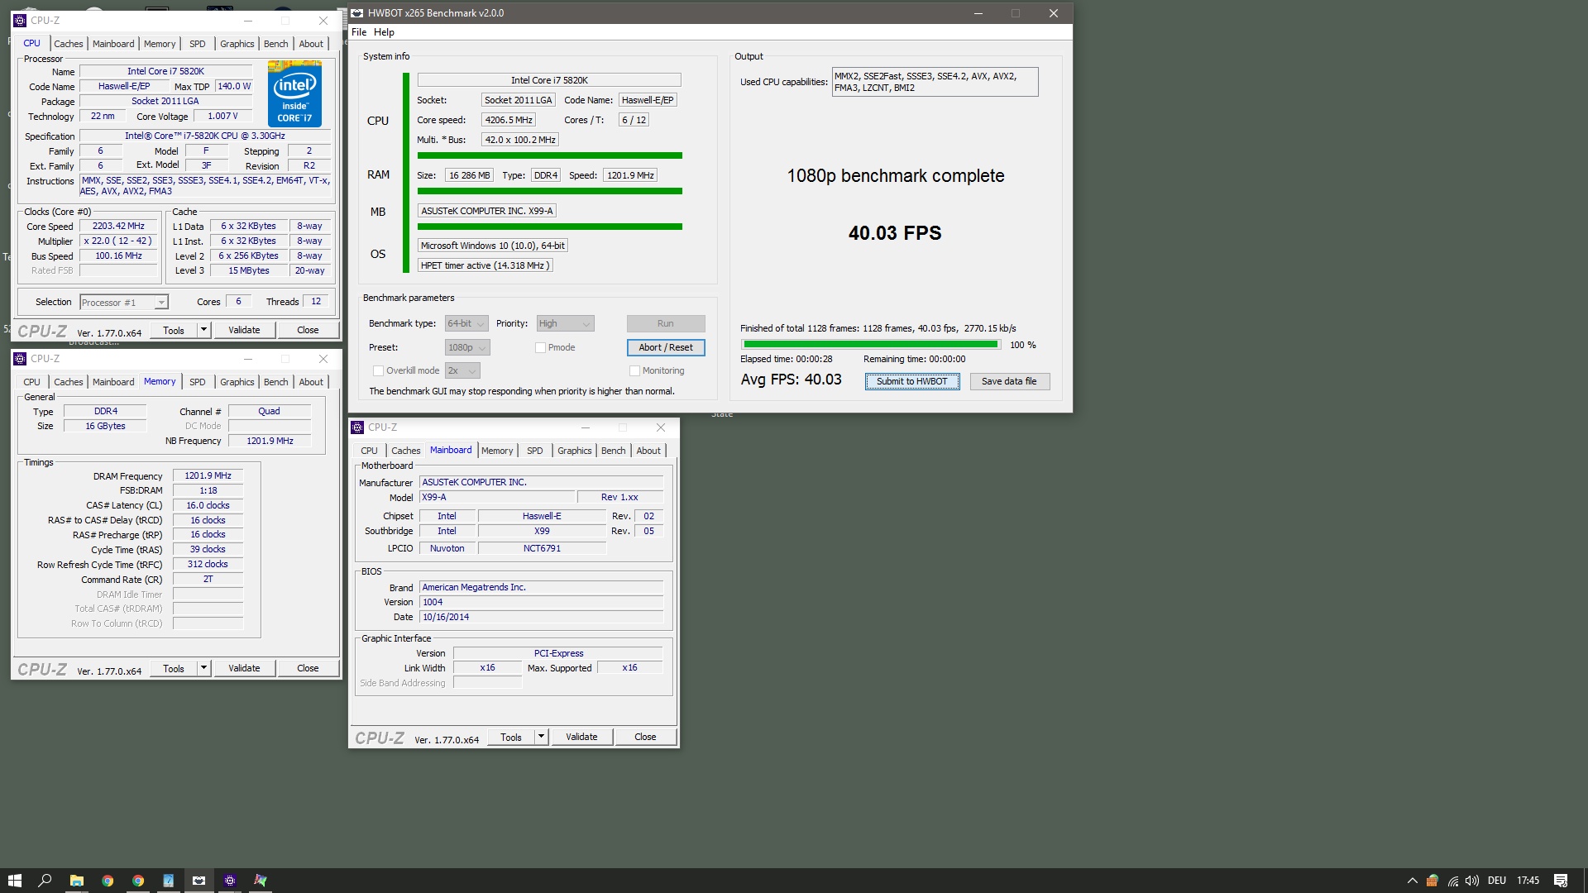Click the CPU-Z Memory window title icon
This screenshot has height=893, width=1588.
(20, 359)
